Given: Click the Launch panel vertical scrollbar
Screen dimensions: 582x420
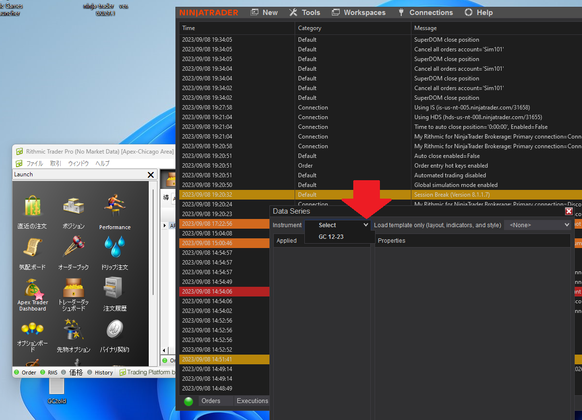Looking at the screenshot, I should click(x=154, y=242).
